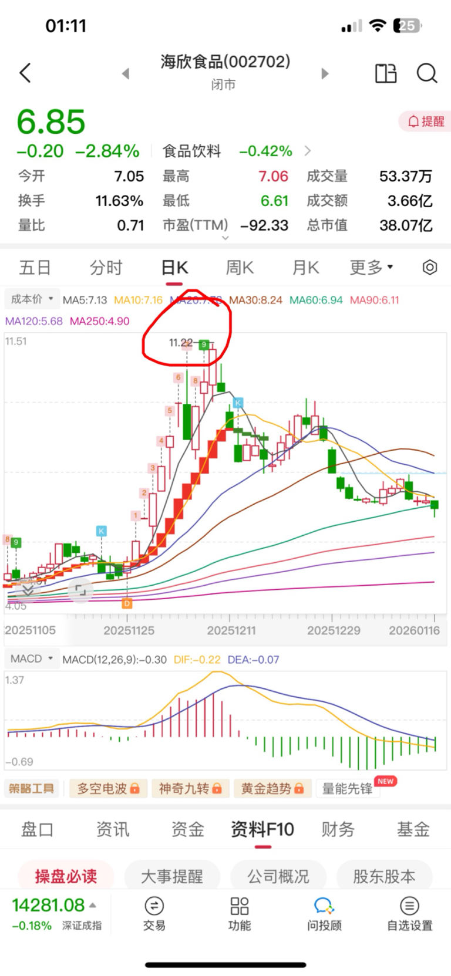Go back with the left chevron arrow
The width and height of the screenshot is (451, 976).
[x=25, y=73]
